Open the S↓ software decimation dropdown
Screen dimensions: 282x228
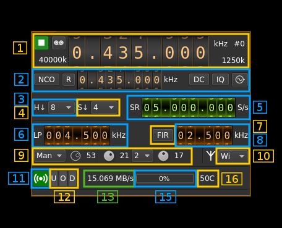(x=104, y=108)
